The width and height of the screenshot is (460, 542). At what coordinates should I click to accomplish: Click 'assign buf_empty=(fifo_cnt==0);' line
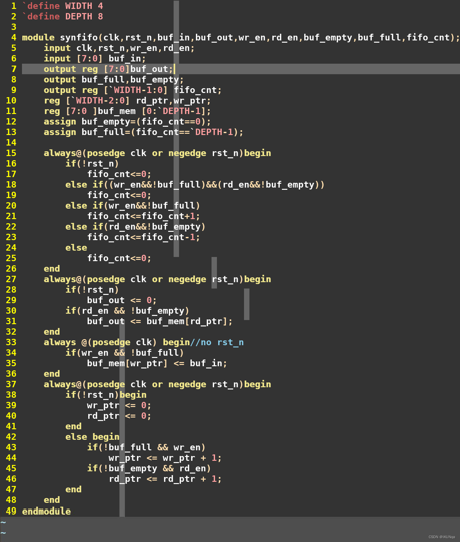(x=127, y=122)
